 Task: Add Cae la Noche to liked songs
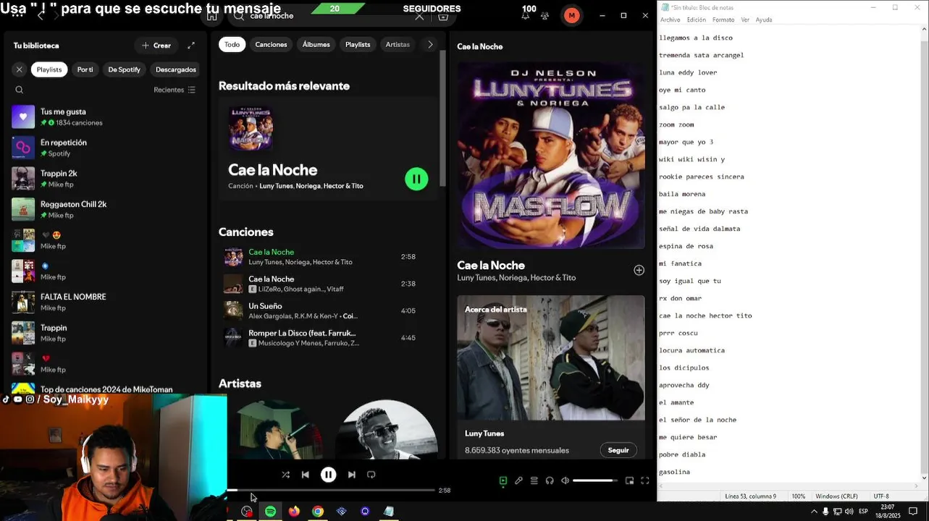coord(639,270)
